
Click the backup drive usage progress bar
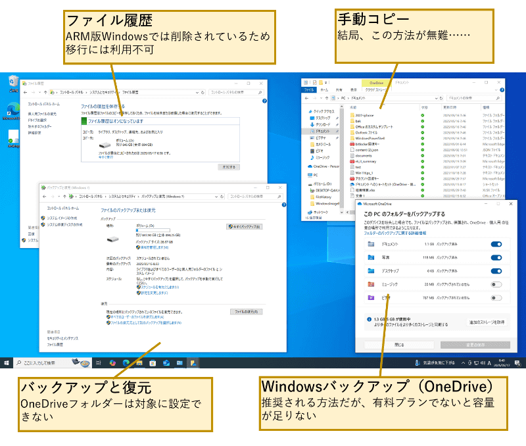pyautogui.click(x=153, y=230)
